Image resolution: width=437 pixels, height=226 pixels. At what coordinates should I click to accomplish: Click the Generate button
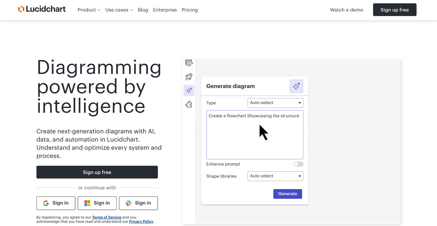(x=288, y=194)
